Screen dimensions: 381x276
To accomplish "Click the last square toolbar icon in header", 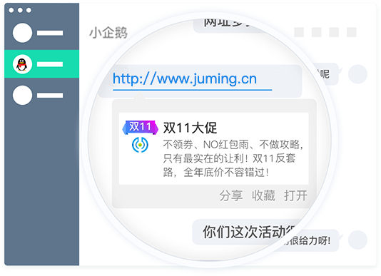I will tap(352, 32).
